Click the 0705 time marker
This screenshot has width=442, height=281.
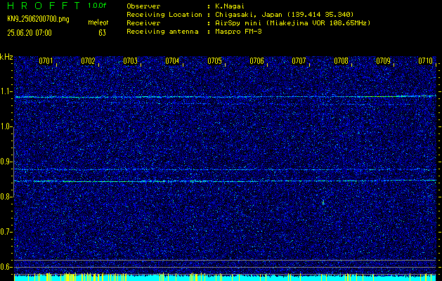click(214, 61)
